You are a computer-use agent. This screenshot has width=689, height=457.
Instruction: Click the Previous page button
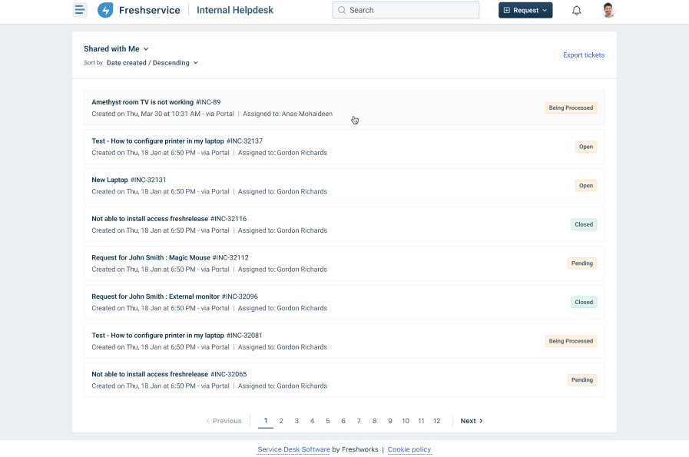pyautogui.click(x=224, y=421)
